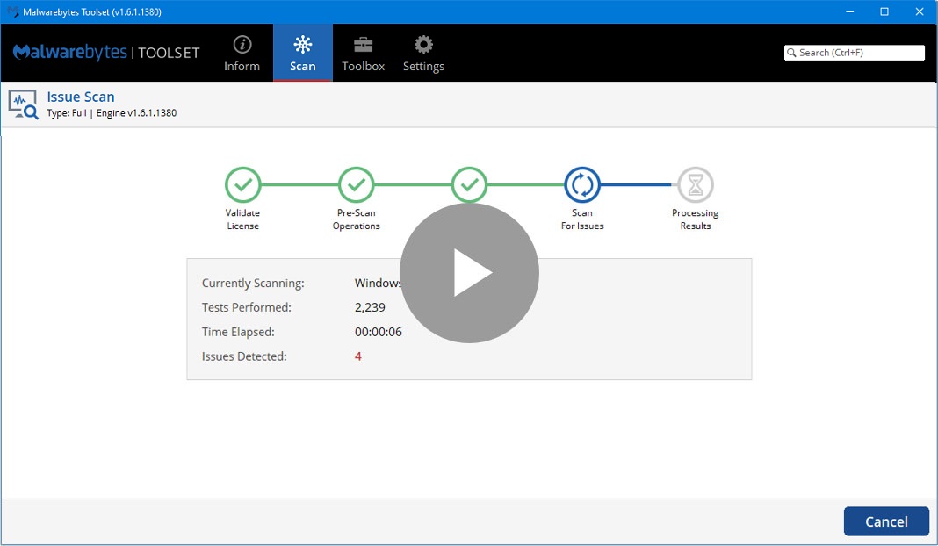This screenshot has height=546, width=938.
Task: Select the Scan snowflake icon
Action: click(x=302, y=42)
